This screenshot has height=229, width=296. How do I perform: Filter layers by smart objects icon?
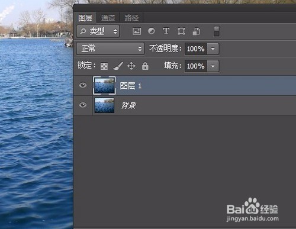(196, 31)
